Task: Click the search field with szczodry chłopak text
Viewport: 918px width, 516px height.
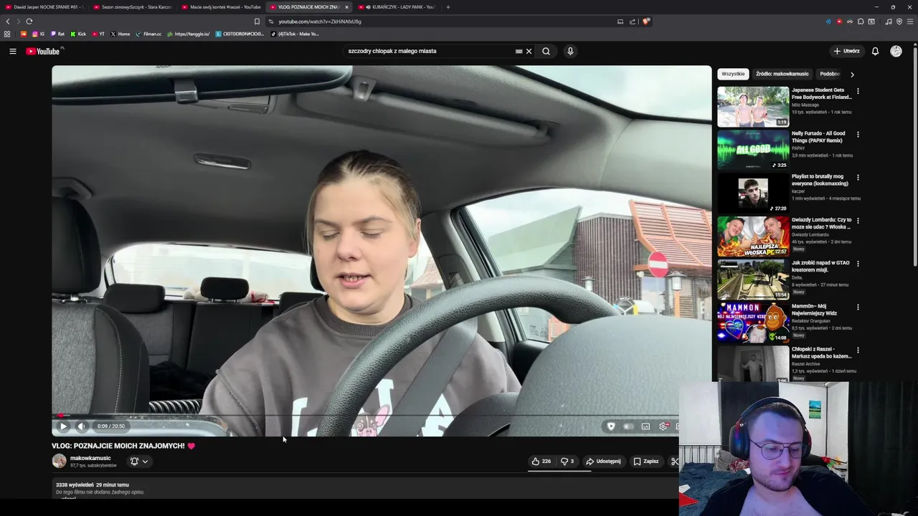Action: point(429,51)
